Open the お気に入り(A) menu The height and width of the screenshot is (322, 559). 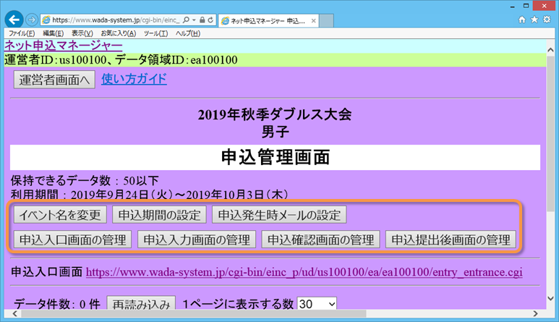tap(119, 33)
